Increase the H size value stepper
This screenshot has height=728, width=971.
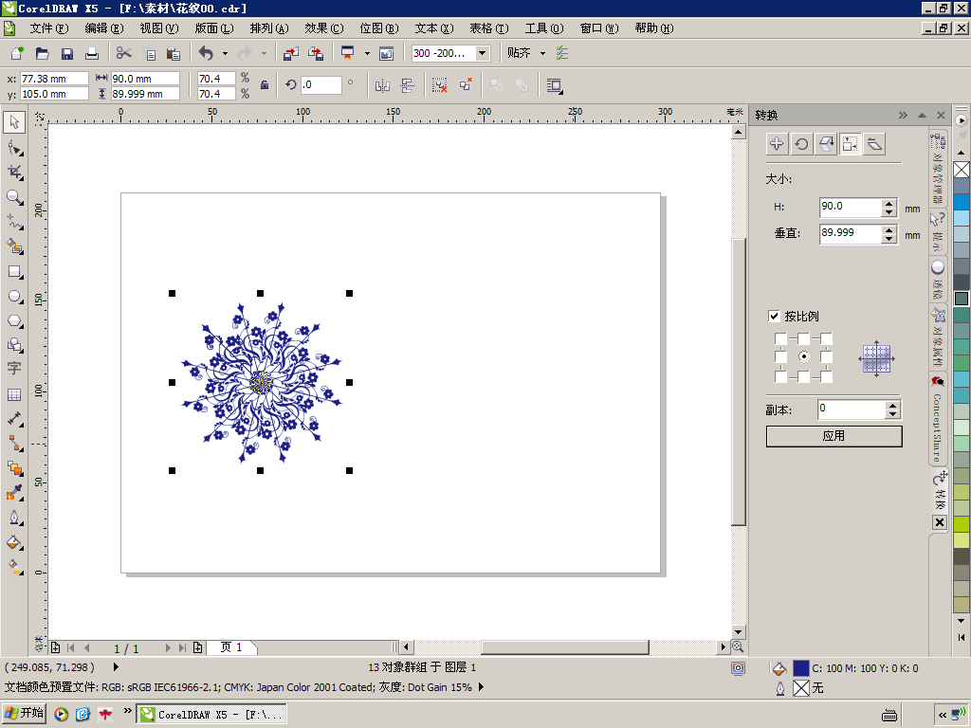click(889, 203)
